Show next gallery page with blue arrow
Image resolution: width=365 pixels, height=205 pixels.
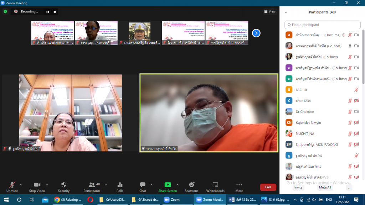tap(256, 33)
